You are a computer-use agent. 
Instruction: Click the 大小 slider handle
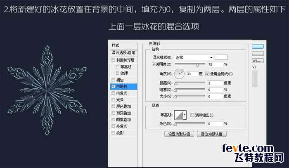tap(175, 97)
